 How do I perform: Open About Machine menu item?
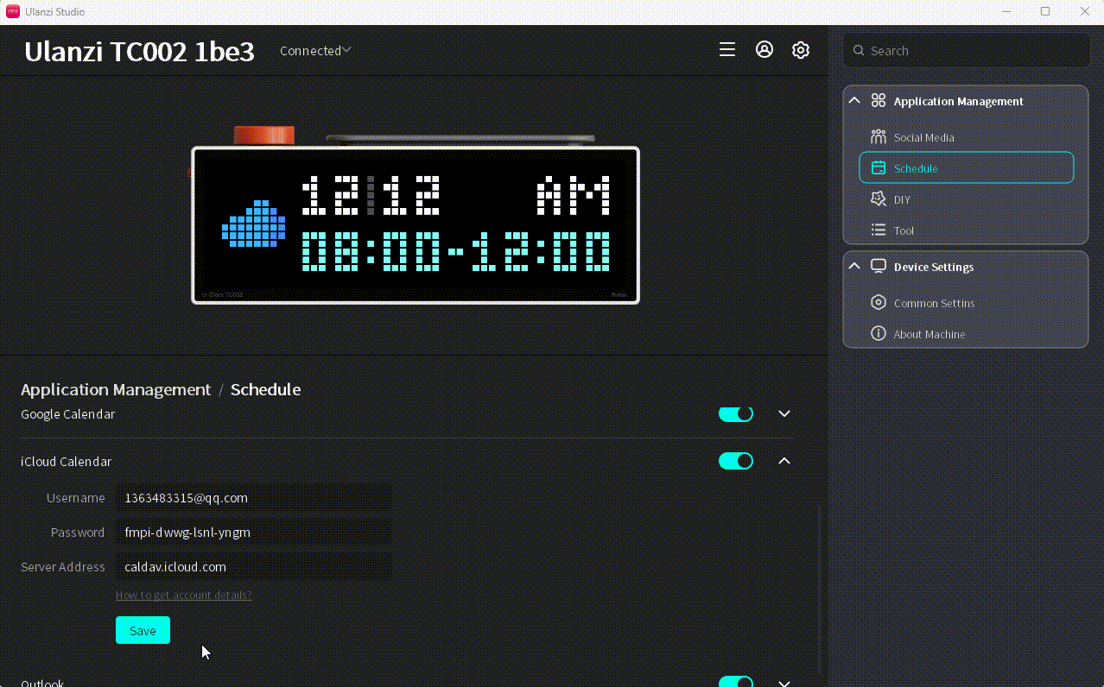(x=967, y=334)
